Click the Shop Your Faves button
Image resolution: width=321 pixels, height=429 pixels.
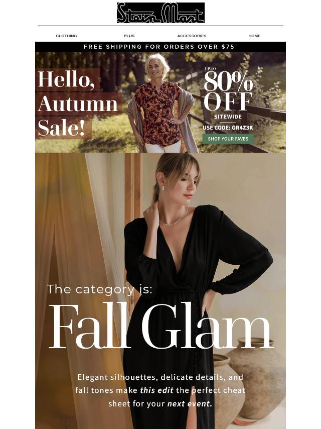click(228, 139)
